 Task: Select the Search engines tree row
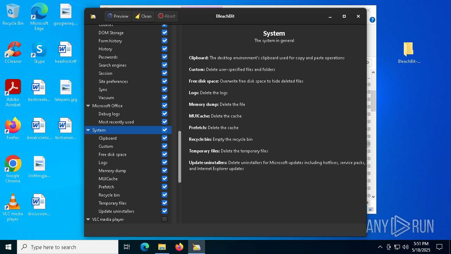click(128, 65)
